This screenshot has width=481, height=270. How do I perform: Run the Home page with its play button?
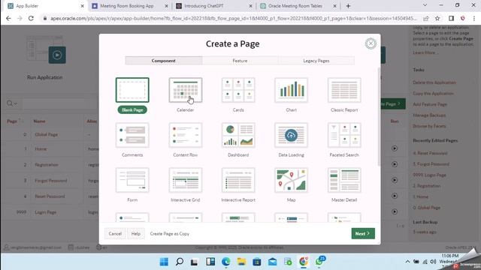[395, 148]
